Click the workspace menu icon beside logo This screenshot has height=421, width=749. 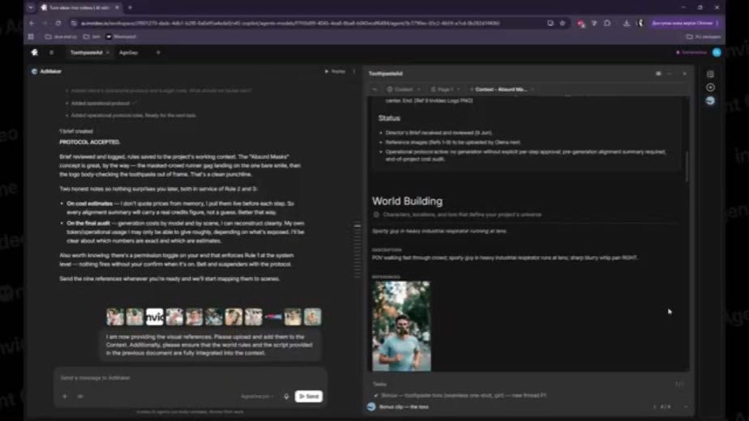tap(51, 53)
